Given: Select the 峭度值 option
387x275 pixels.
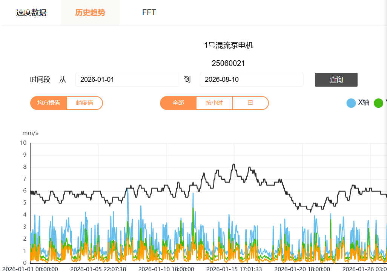Looking at the screenshot, I should (x=84, y=103).
